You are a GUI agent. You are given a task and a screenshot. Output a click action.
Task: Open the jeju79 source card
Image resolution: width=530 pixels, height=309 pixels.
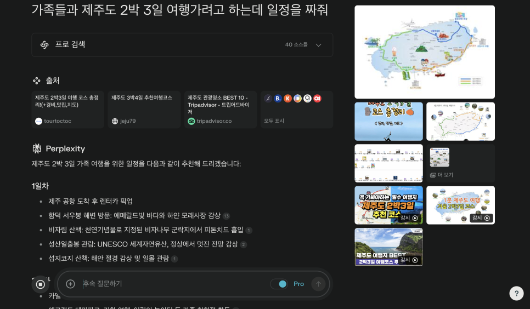(144, 110)
